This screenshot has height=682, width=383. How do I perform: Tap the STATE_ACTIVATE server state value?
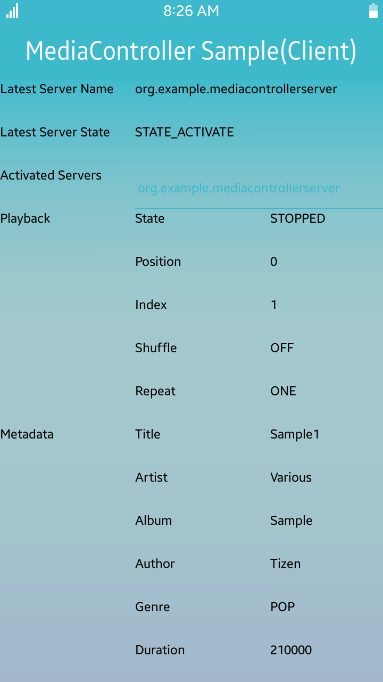(x=185, y=132)
